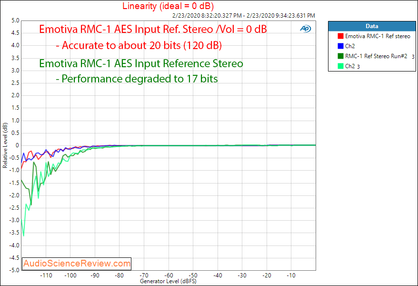
Task: Click the -110 x-axis tick label
Action: click(x=46, y=276)
